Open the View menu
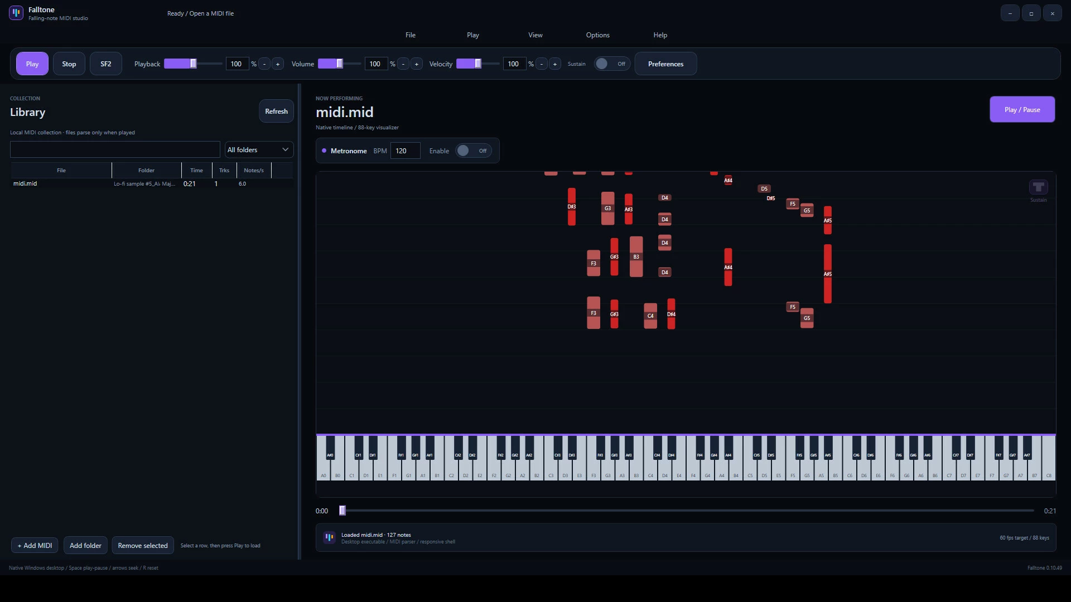Viewport: 1071px width, 602px height. point(535,35)
